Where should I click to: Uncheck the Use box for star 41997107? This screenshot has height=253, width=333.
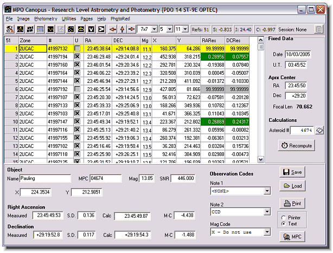(x=78, y=97)
